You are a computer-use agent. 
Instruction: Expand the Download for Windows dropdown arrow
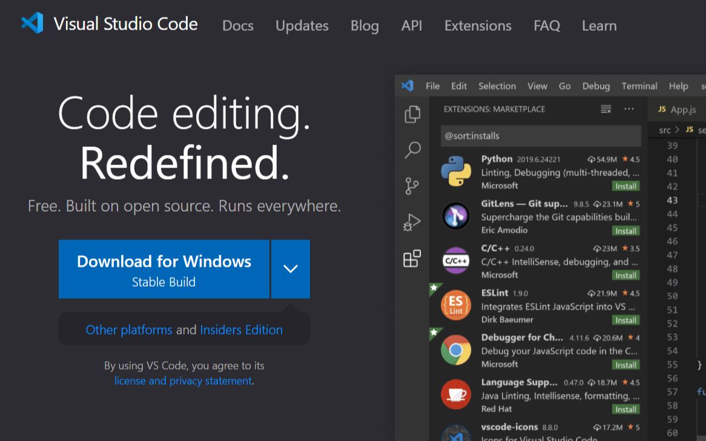(291, 269)
